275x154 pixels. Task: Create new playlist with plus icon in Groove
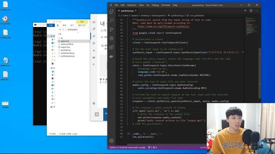[94, 64]
